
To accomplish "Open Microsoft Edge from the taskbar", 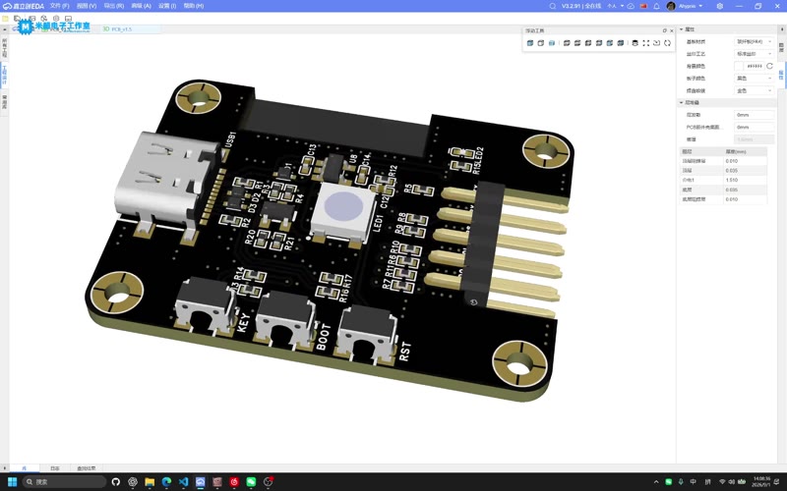I will coord(166,482).
